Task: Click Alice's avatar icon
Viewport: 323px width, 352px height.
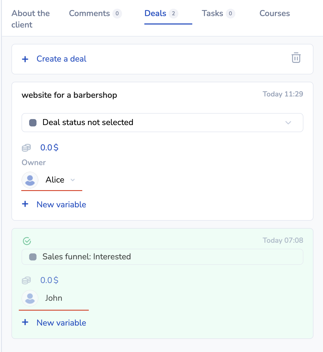Action: (30, 180)
